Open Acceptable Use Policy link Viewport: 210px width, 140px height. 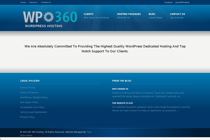32,107
